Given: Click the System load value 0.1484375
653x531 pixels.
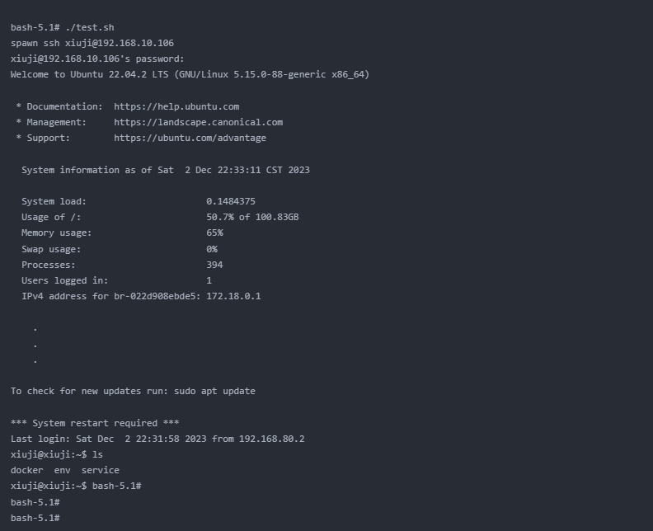Looking at the screenshot, I should click(231, 201).
